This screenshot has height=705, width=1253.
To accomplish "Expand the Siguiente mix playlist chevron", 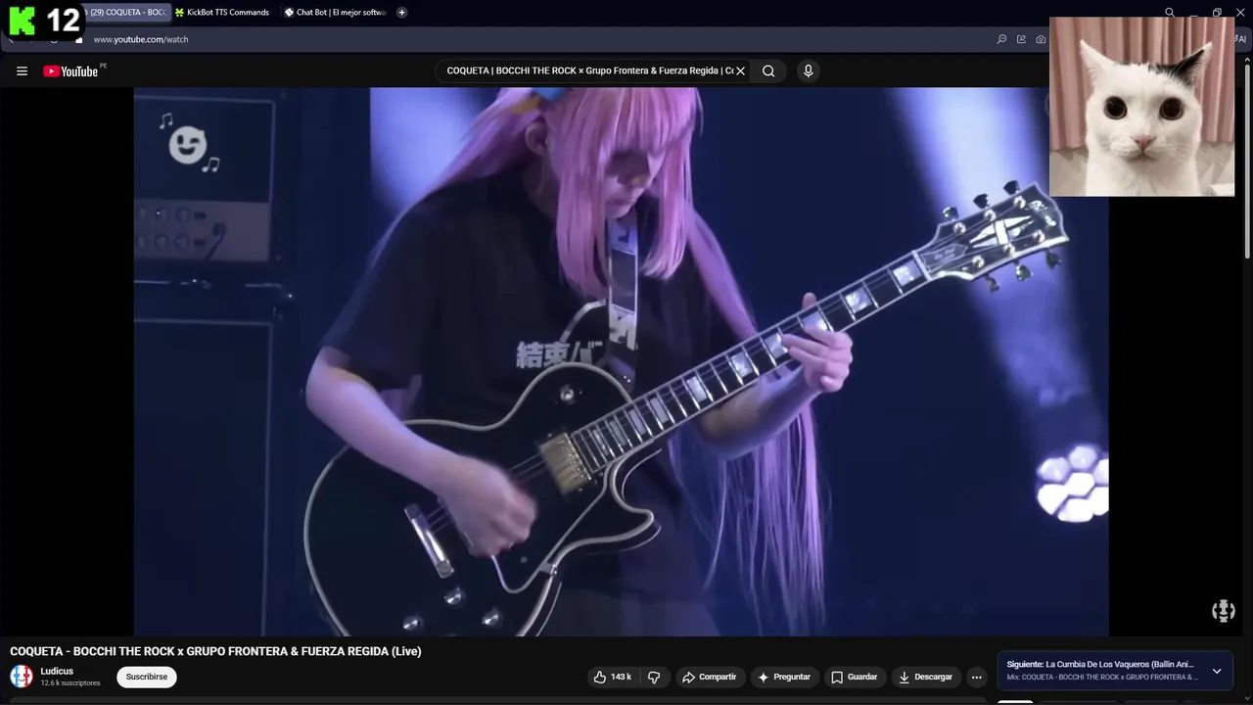I will [x=1217, y=671].
